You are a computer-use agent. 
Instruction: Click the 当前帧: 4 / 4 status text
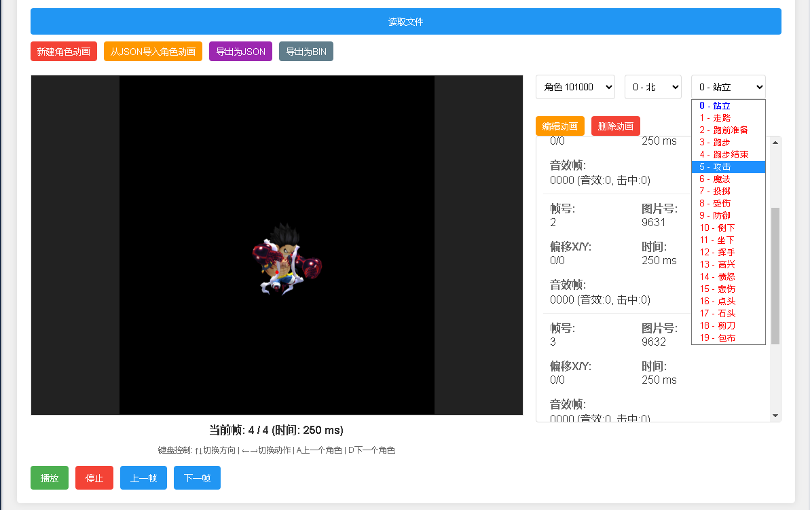276,430
